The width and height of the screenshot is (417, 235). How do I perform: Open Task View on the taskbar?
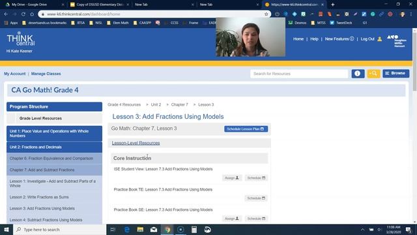(113, 229)
